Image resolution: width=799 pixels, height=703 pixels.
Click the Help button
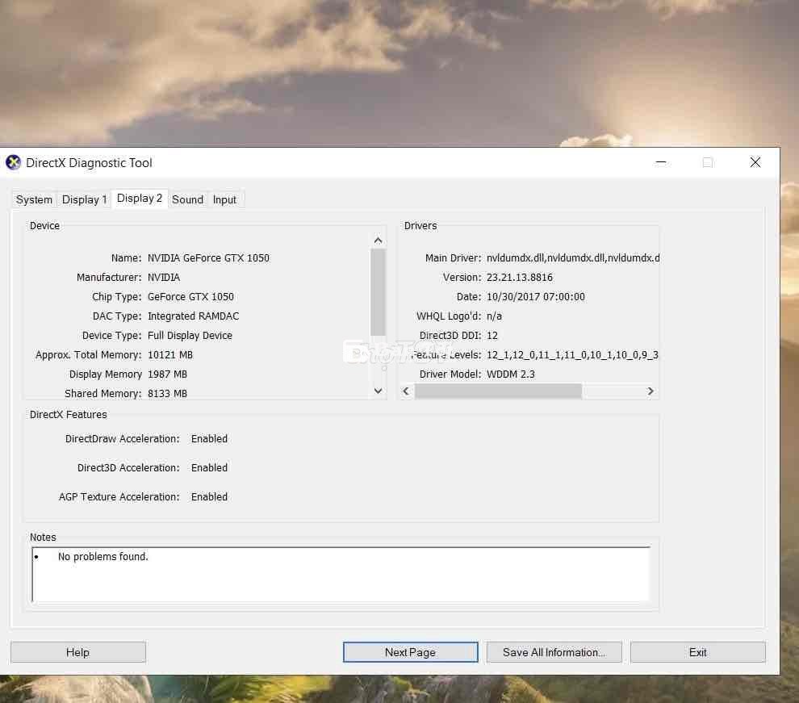coord(78,652)
